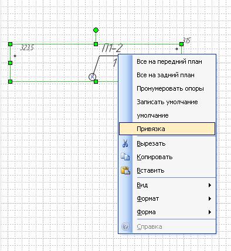Select the top-left green selection handle
Viewport: 231px width, 251px height.
[10, 44]
